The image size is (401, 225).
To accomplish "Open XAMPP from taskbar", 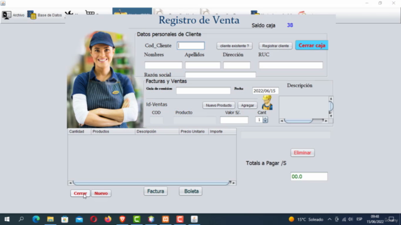I will 165,219.
